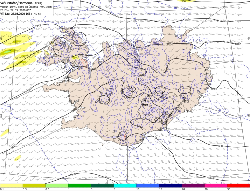Click the red above-50 mm legend swatch
This screenshot has width=250, height=191.
238,185
